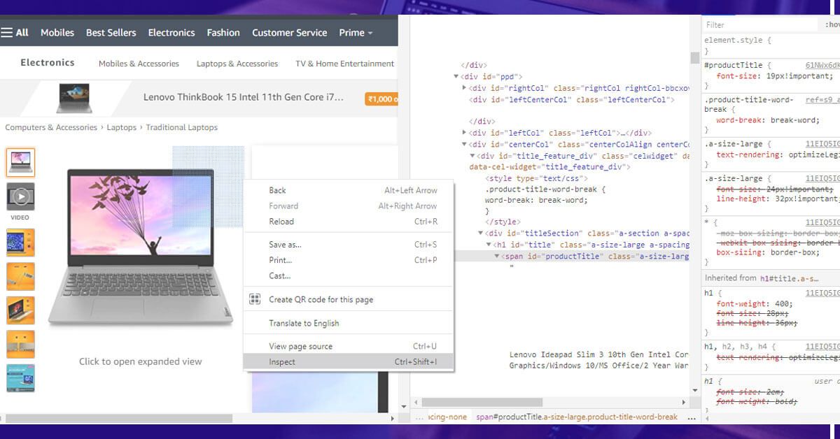The height and width of the screenshot is (439, 840).
Task: Click the ThinkBook banner laptop image
Action: click(x=73, y=97)
